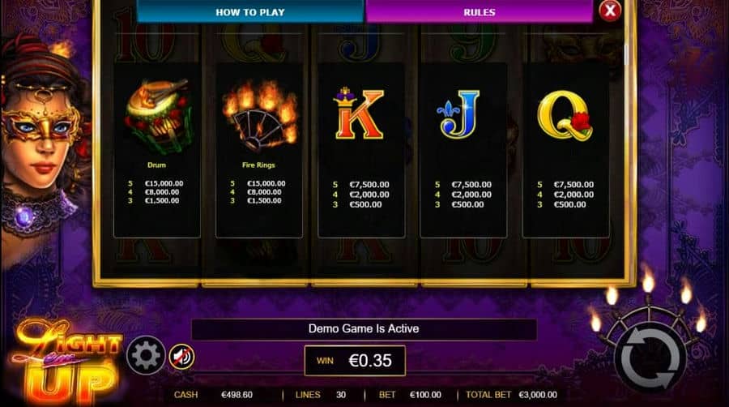Click the Bet amount €100.00
729x407 pixels.
425,395
